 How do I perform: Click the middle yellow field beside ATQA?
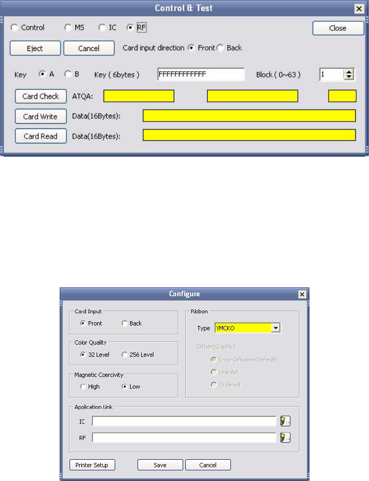click(x=252, y=96)
